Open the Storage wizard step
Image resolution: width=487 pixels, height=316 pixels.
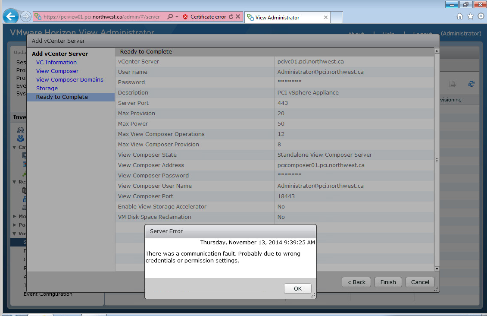tap(47, 88)
